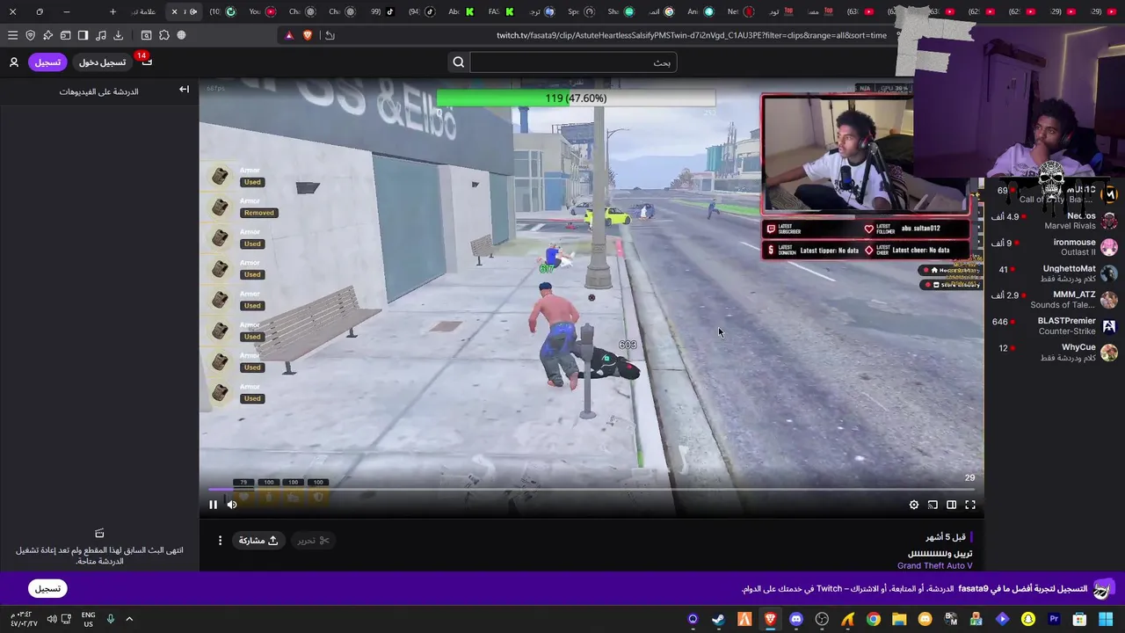Open a new browser tab
Screen dimensions: 1125x633
112,11
